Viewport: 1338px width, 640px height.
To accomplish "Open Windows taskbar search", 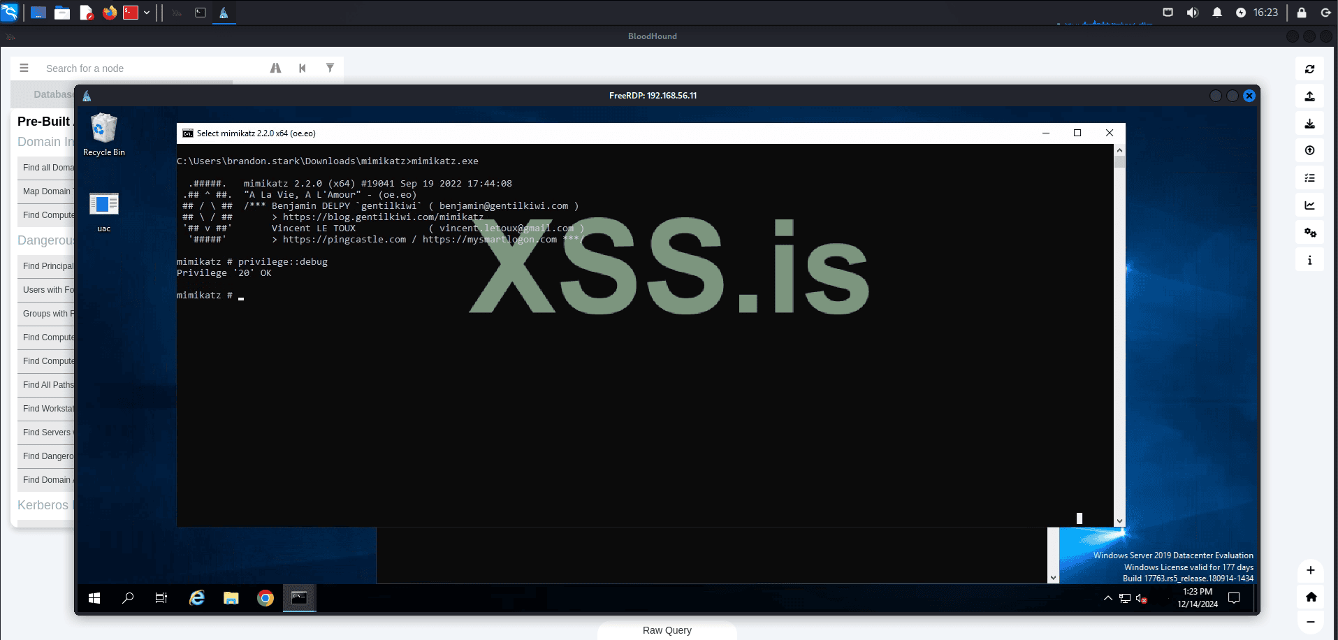I will coord(128,598).
